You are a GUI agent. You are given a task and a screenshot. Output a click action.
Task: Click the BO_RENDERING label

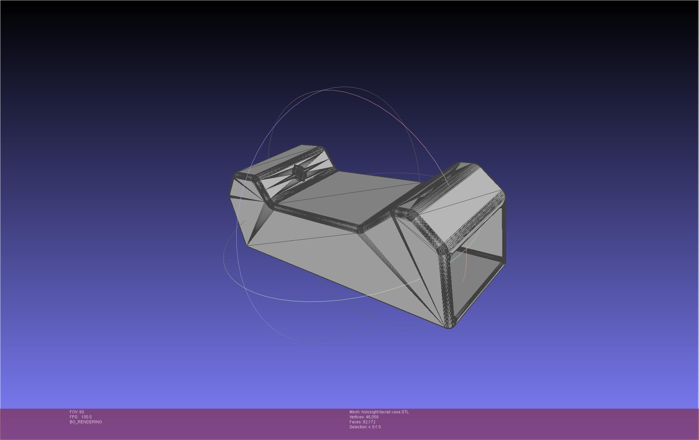pyautogui.click(x=86, y=422)
